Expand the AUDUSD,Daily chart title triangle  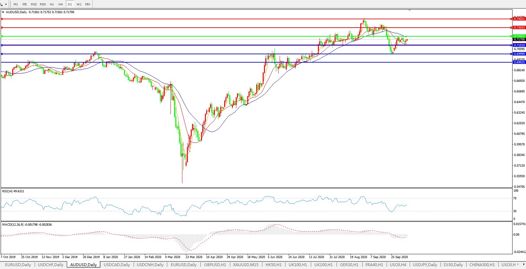coord(3,12)
